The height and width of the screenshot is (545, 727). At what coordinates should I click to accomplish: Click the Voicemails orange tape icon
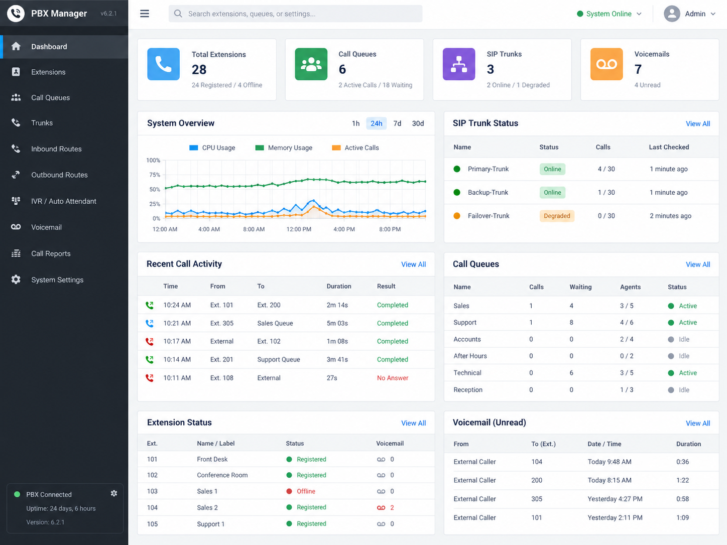pos(607,64)
